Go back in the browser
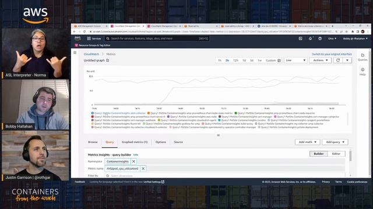Viewport: 373px width, 209px height. (x=75, y=31)
